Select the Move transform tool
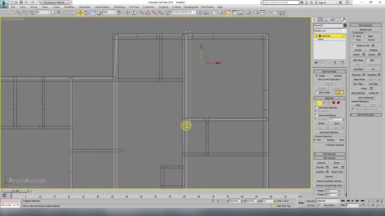 pyautogui.click(x=80, y=13)
